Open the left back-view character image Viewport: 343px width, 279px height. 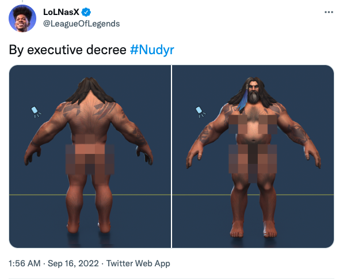90,156
